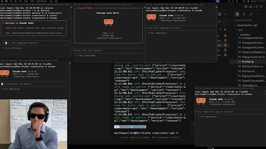Open the Help menu
The image size is (266, 149).
56,1
